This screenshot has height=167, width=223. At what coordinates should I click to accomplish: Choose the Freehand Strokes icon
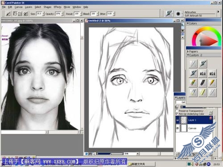click(15, 14)
